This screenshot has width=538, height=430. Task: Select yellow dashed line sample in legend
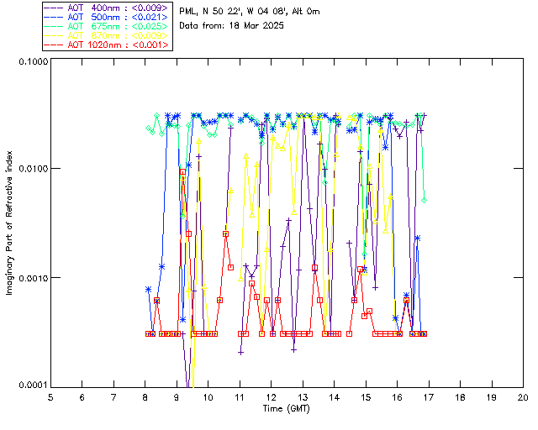point(54,35)
